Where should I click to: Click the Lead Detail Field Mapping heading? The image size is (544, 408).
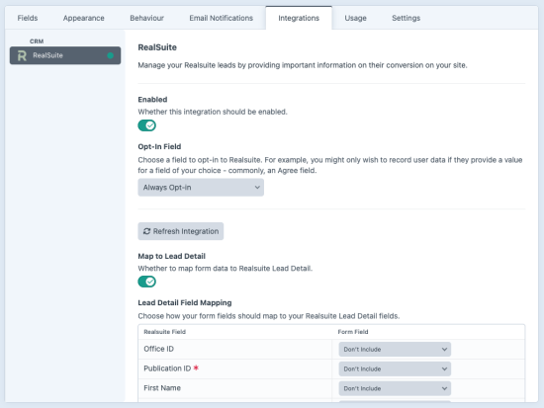(x=185, y=302)
